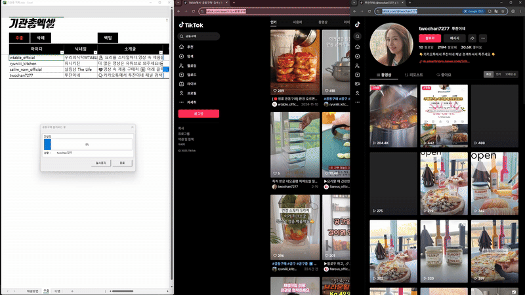Click the TikTok logo in the middle window

(x=191, y=25)
